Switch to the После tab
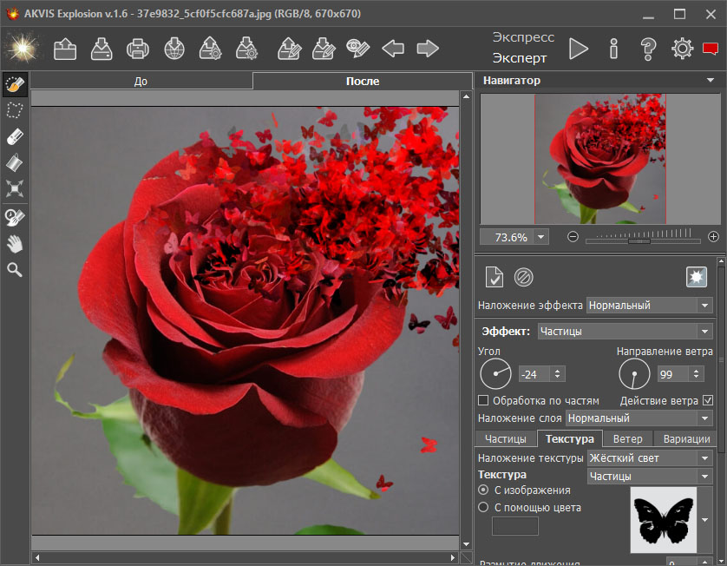Image resolution: width=727 pixels, height=566 pixels. pos(363,81)
